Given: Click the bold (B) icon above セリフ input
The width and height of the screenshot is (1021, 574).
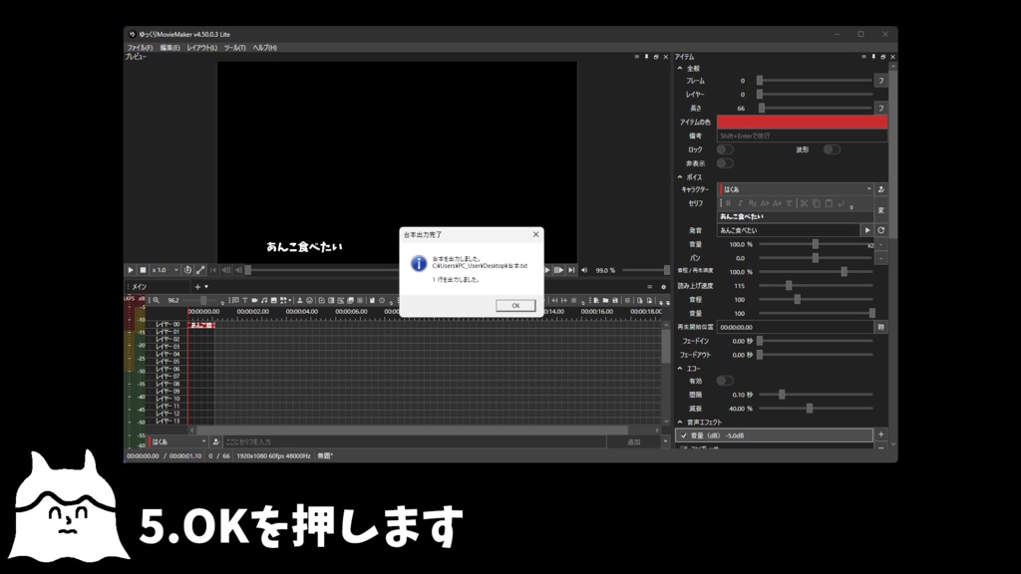Looking at the screenshot, I should (x=728, y=203).
